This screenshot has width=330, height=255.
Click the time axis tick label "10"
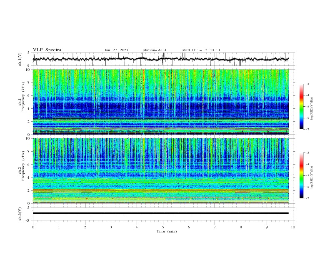[x=293, y=227]
